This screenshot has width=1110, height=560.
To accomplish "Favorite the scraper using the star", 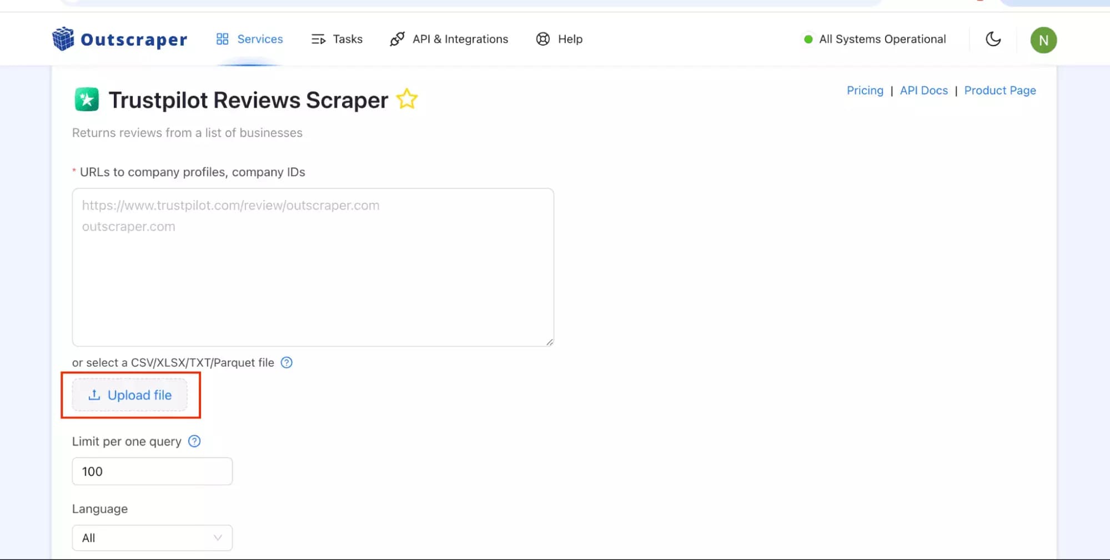I will click(x=406, y=99).
